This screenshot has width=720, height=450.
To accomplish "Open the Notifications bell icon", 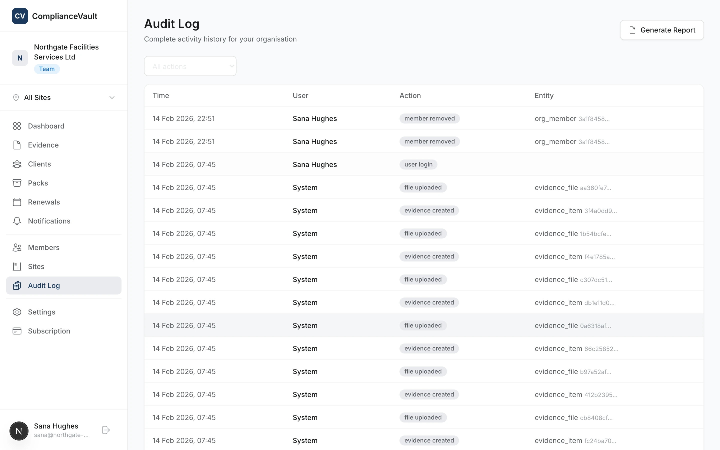I will coord(17,221).
